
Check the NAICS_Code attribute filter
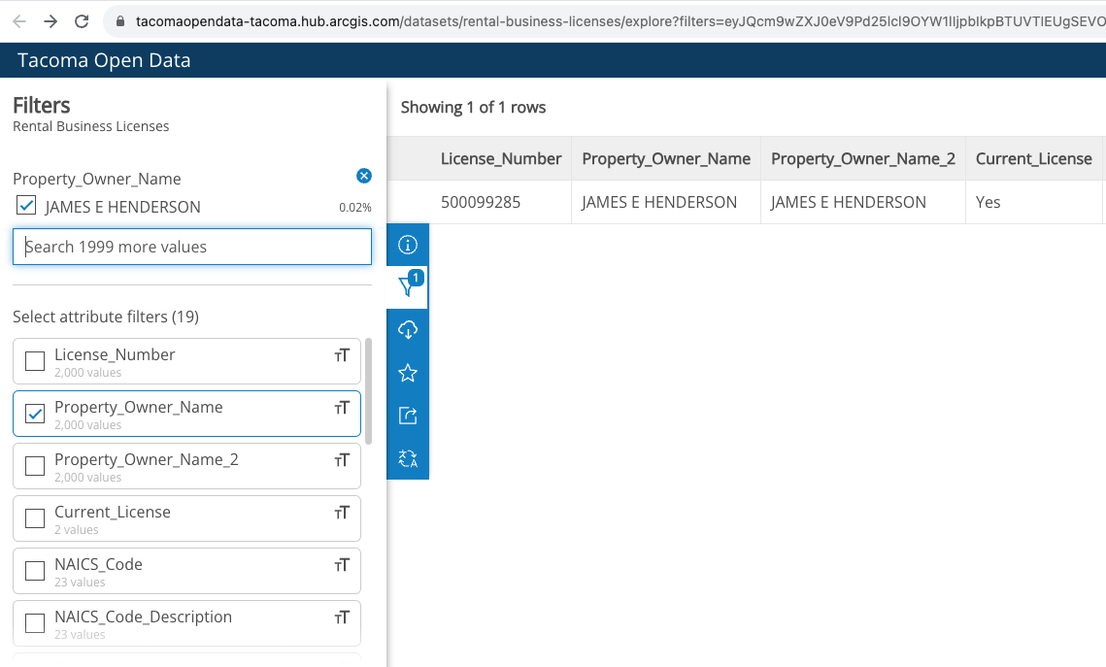[x=35, y=571]
